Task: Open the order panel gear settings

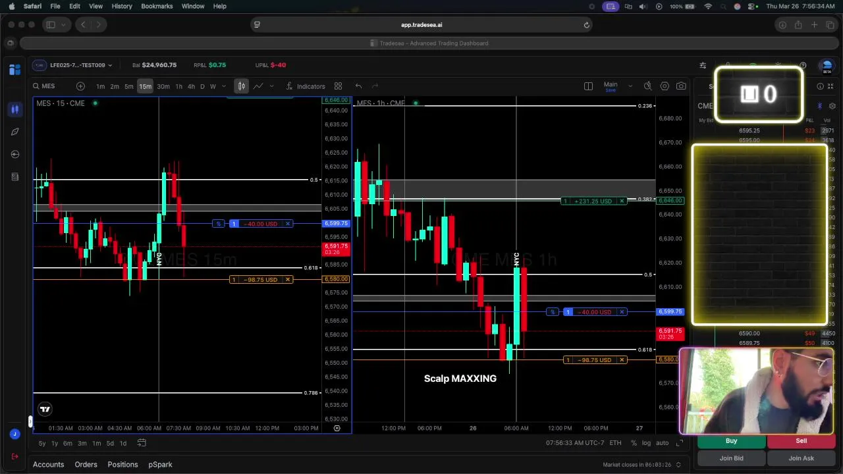Action: click(832, 106)
